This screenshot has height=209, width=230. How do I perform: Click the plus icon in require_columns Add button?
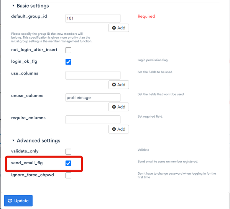click(114, 129)
